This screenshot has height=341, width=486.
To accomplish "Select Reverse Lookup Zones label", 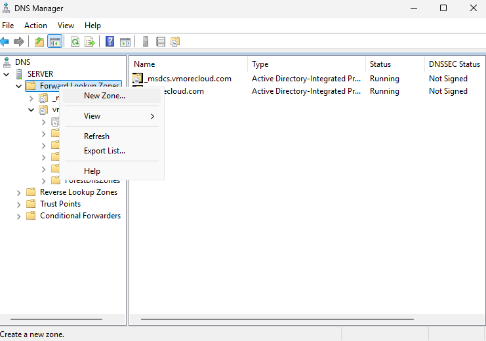I will click(x=79, y=192).
